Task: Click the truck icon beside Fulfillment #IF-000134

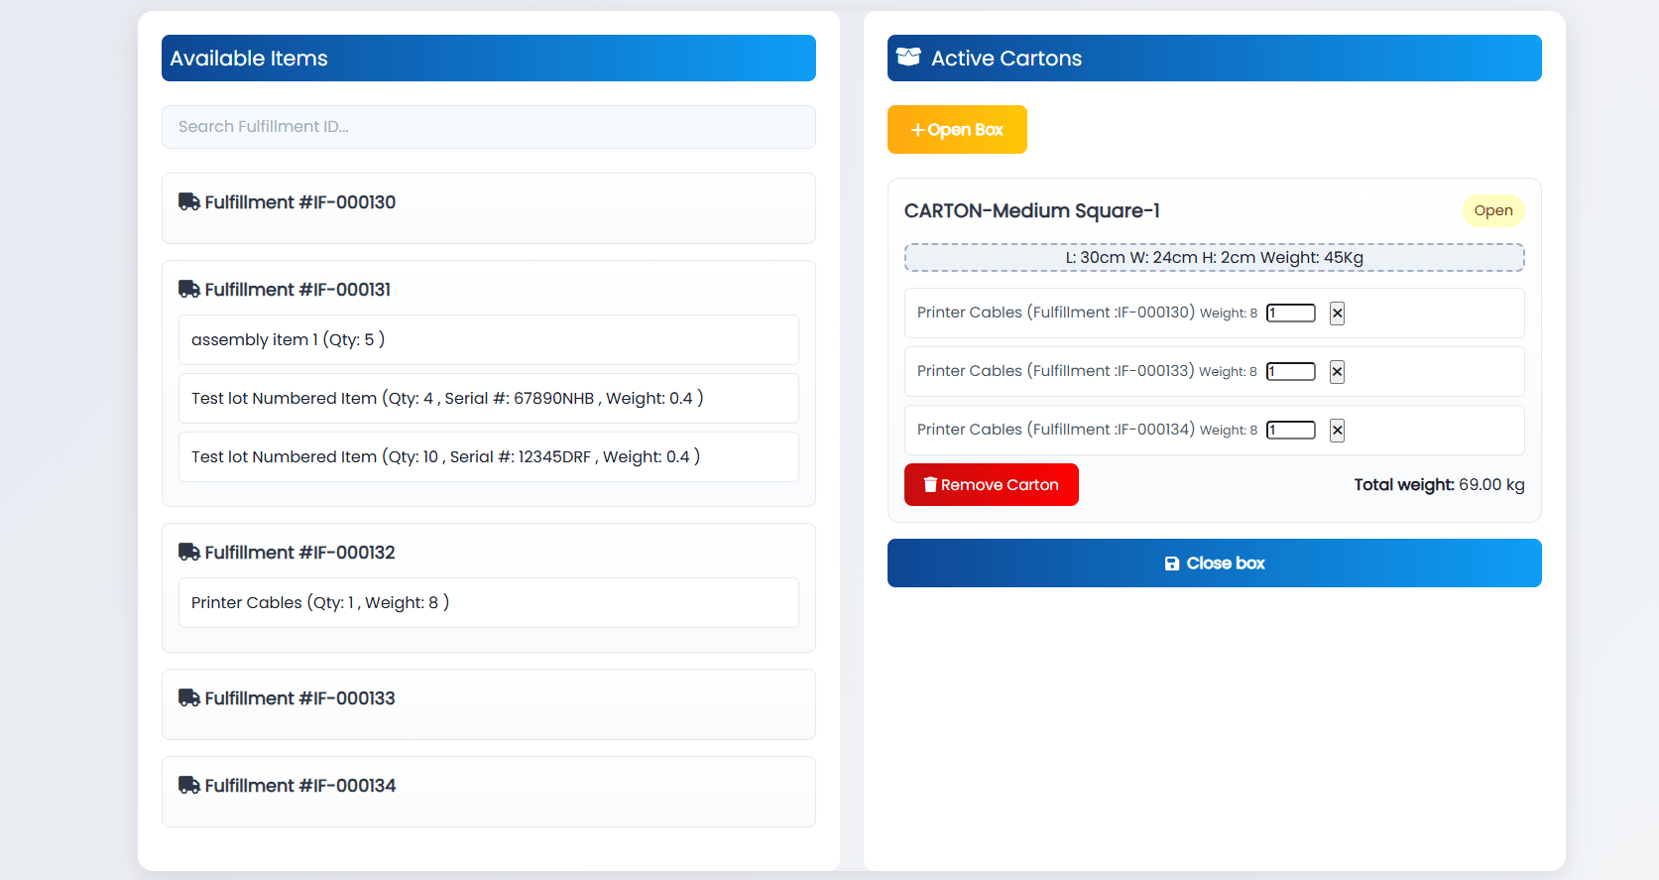Action: 188,786
